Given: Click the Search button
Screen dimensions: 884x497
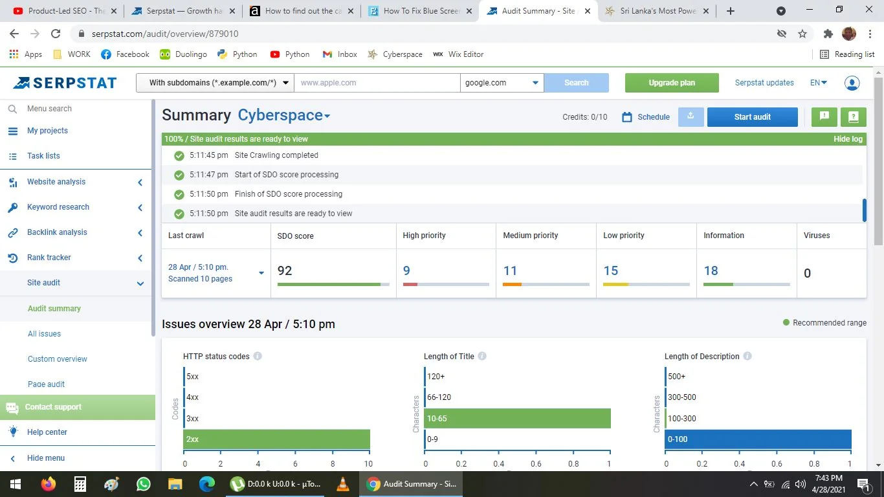Looking at the screenshot, I should pyautogui.click(x=577, y=83).
